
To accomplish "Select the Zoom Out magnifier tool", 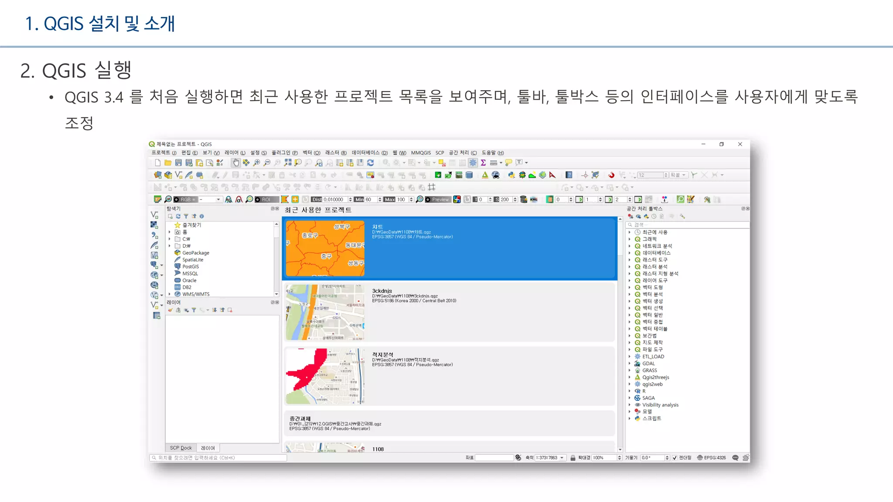I will point(267,163).
